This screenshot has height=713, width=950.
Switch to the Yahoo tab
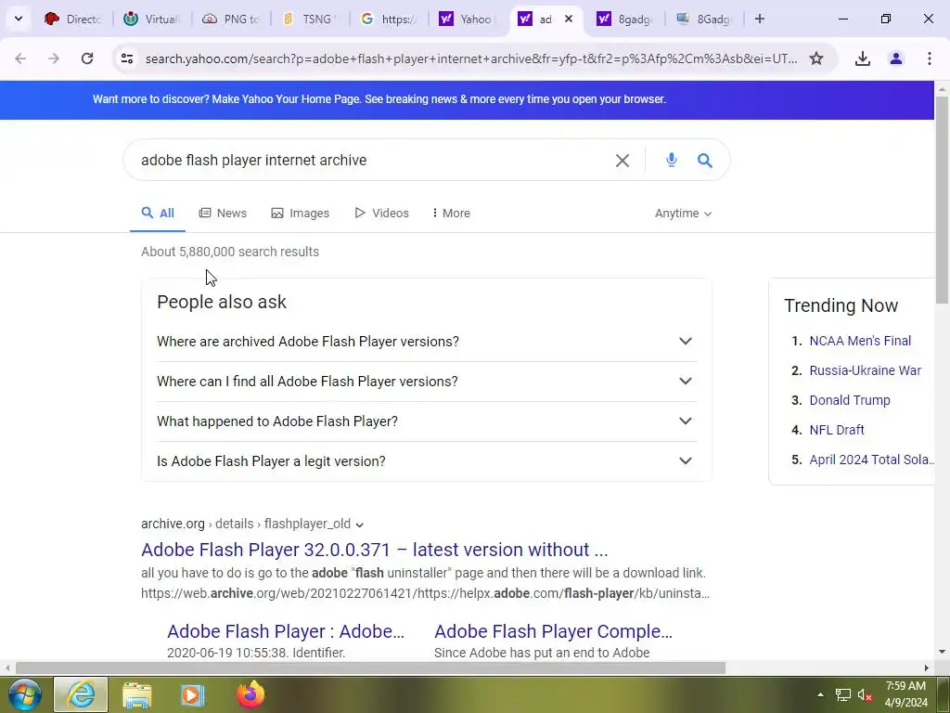click(x=468, y=19)
